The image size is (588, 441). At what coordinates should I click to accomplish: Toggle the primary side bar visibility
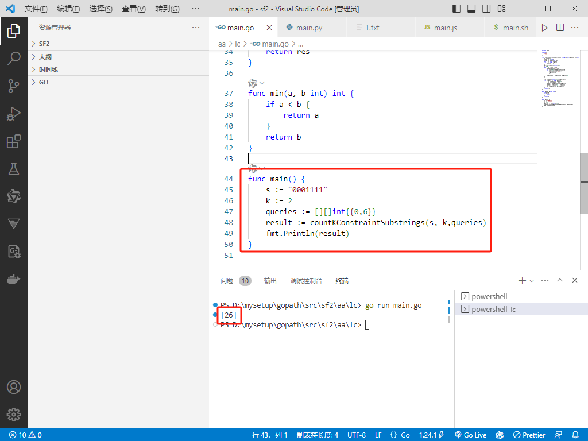point(457,9)
